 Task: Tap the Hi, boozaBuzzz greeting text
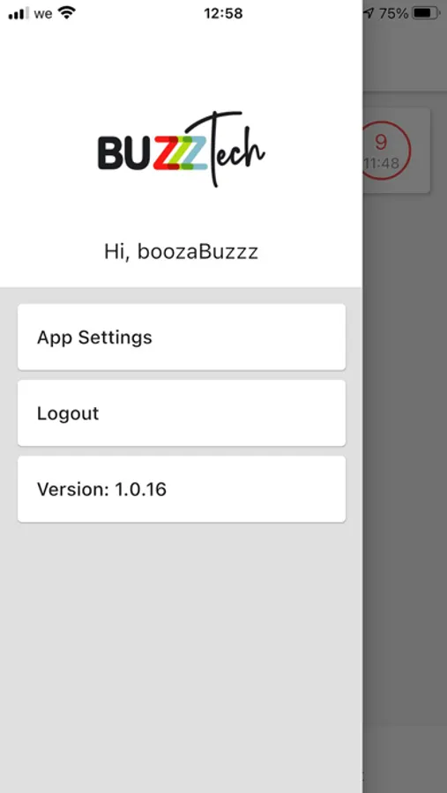182,251
